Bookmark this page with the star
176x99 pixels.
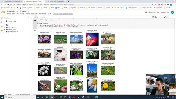(156, 5)
